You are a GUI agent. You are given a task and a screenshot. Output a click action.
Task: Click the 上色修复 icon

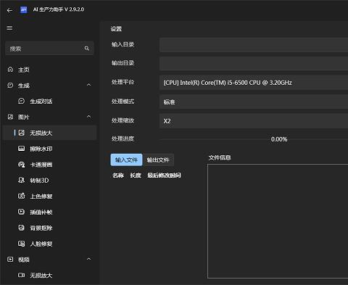(x=21, y=196)
